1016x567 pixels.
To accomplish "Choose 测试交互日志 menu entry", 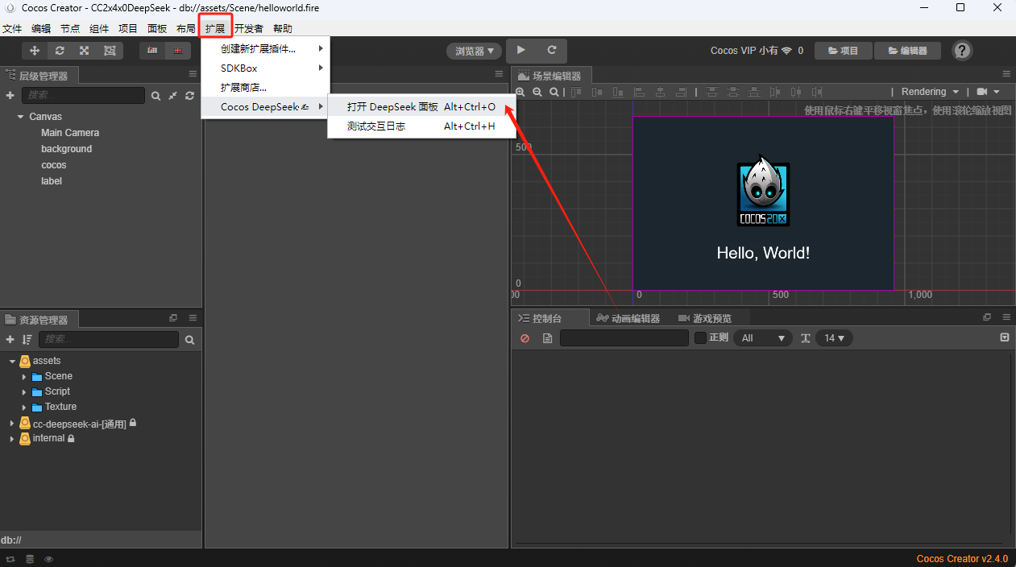I will [421, 126].
